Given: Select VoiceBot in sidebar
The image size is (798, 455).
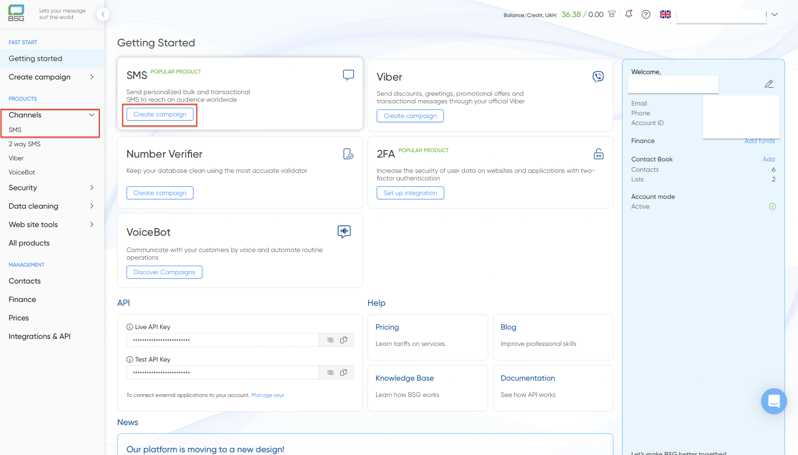Looking at the screenshot, I should click(22, 172).
